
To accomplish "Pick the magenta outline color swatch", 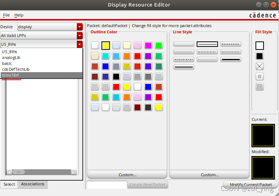I will click(148, 45).
